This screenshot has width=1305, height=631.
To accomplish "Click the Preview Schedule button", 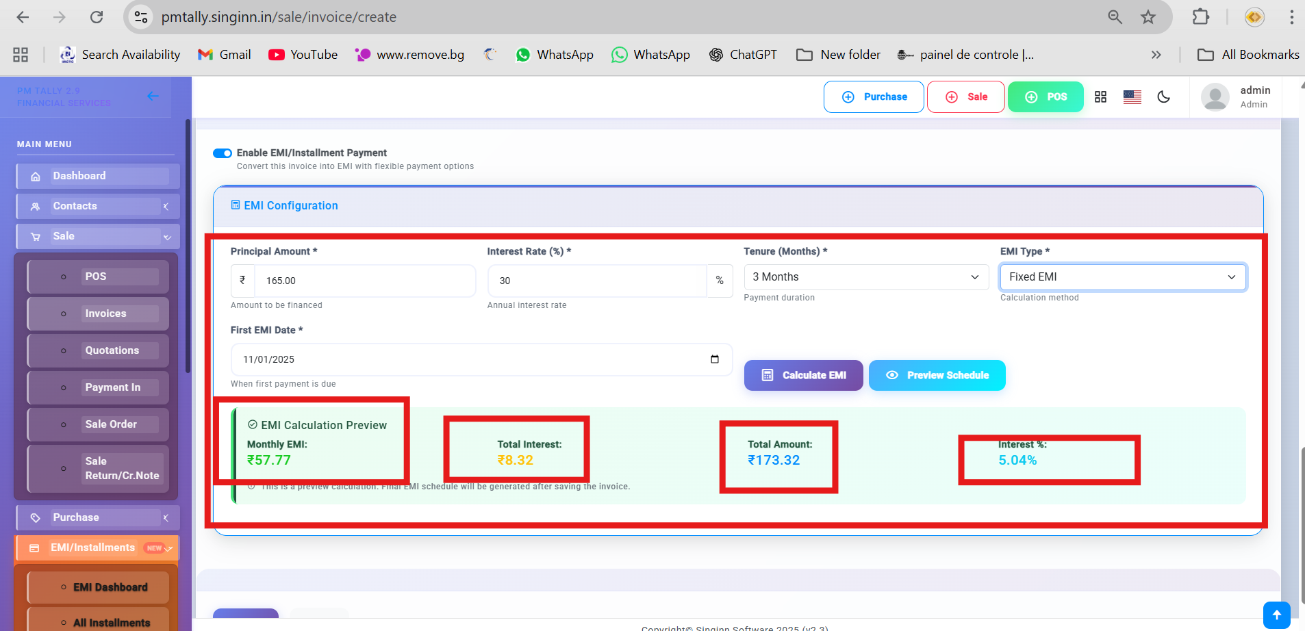I will pos(937,376).
